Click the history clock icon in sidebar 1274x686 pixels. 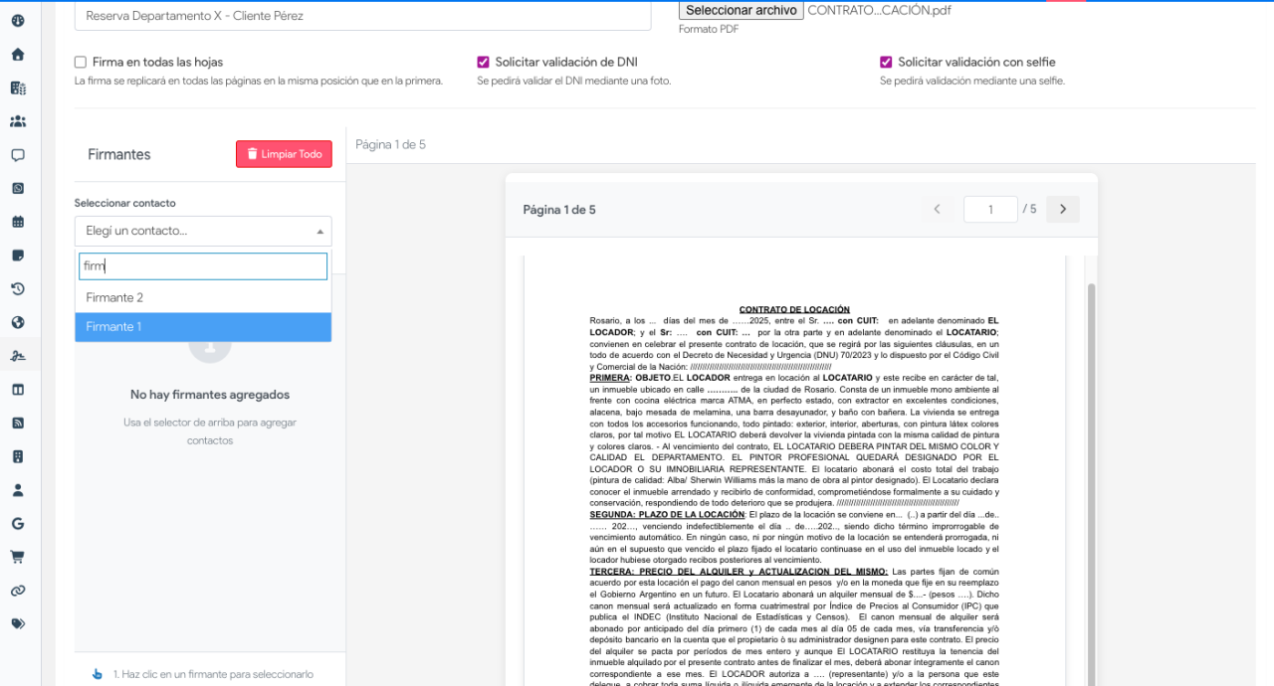point(18,289)
